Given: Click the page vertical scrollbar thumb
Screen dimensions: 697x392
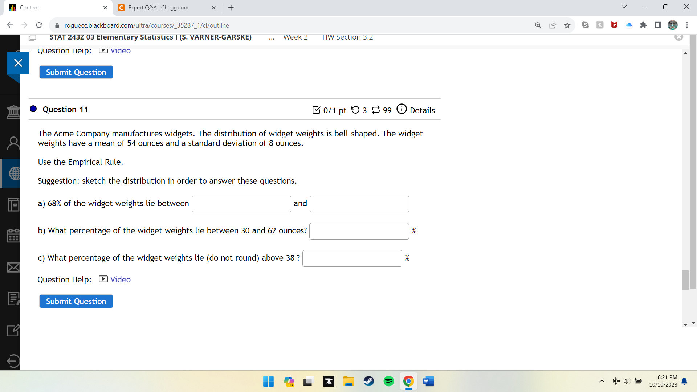Looking at the screenshot, I should click(x=685, y=280).
